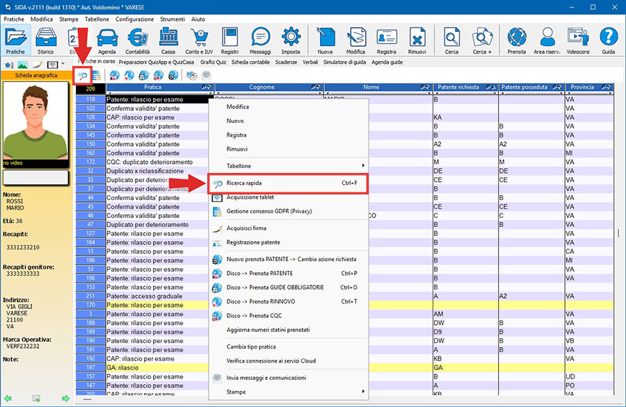
Task: Click the Videocorsi icon
Action: pos(577,40)
